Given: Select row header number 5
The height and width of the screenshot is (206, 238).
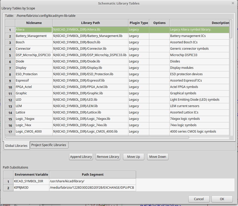Looking at the screenshot, I should 10,55.
